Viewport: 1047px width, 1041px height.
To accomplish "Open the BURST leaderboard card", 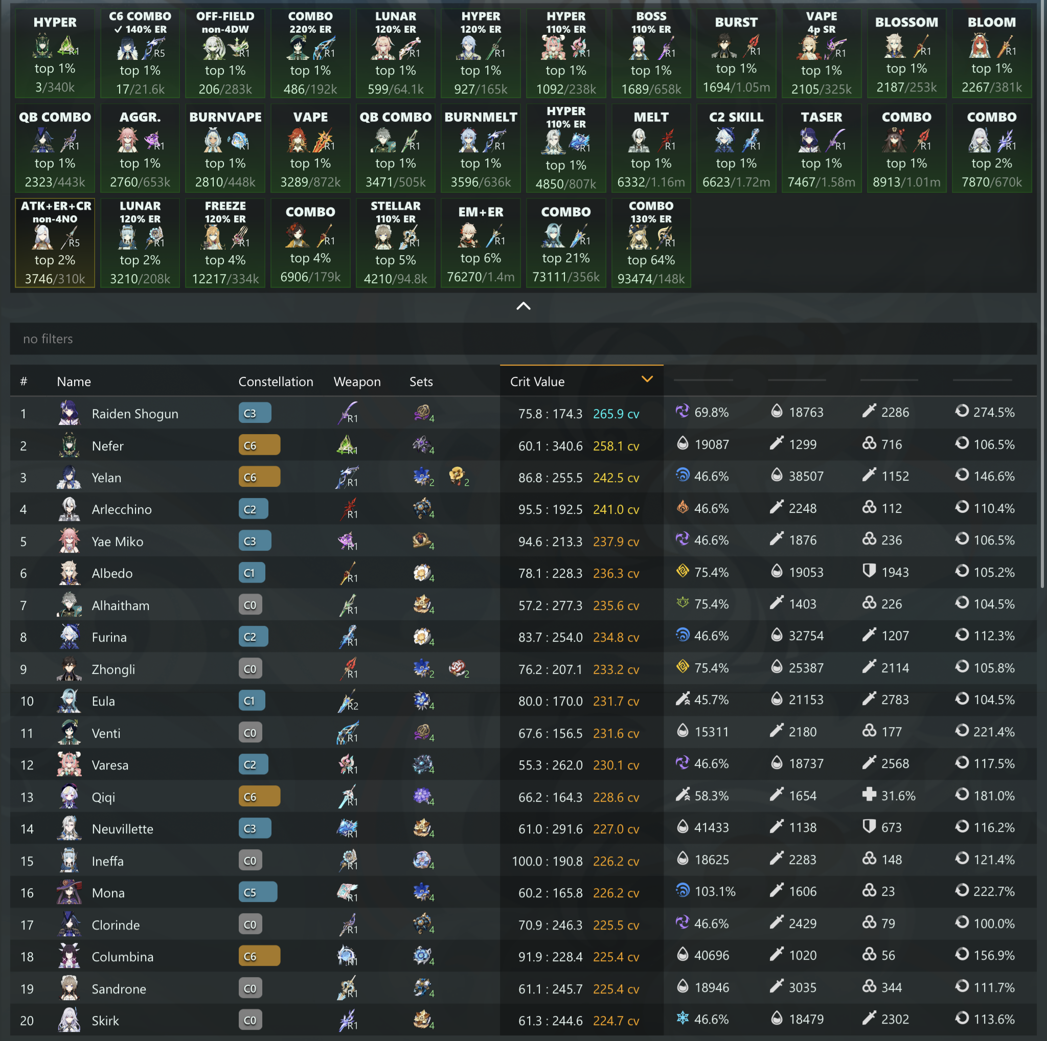I will [x=736, y=53].
